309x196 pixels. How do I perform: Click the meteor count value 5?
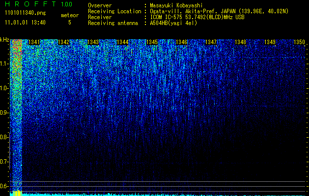70,23
